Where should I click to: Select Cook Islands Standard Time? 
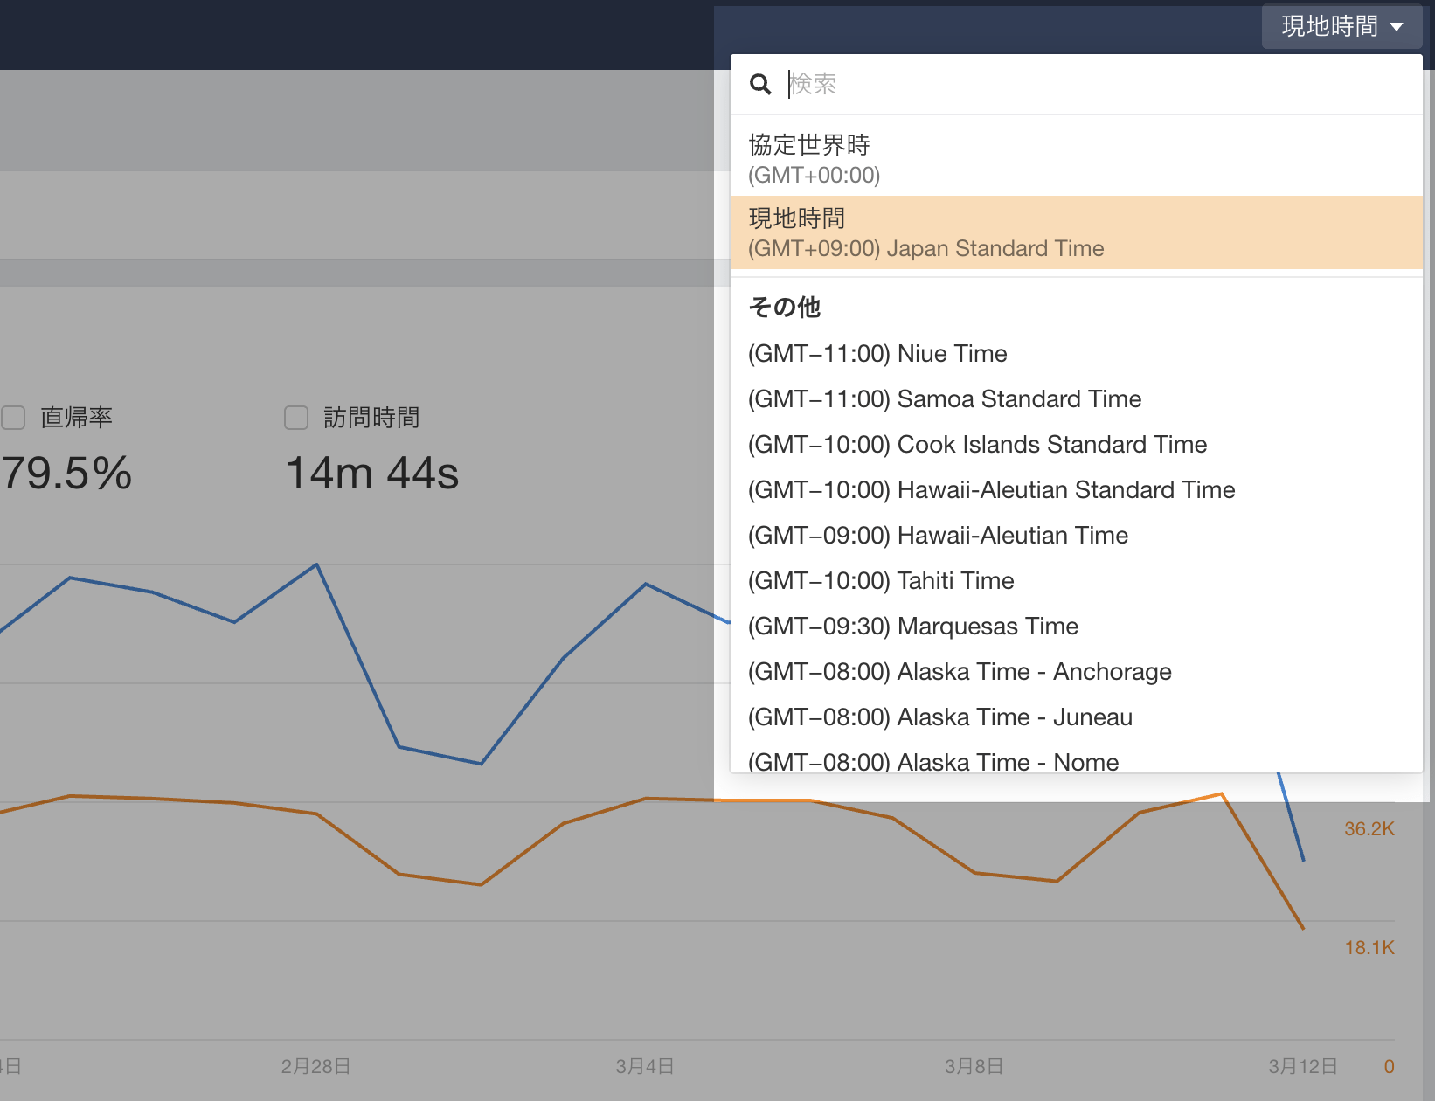tap(977, 445)
